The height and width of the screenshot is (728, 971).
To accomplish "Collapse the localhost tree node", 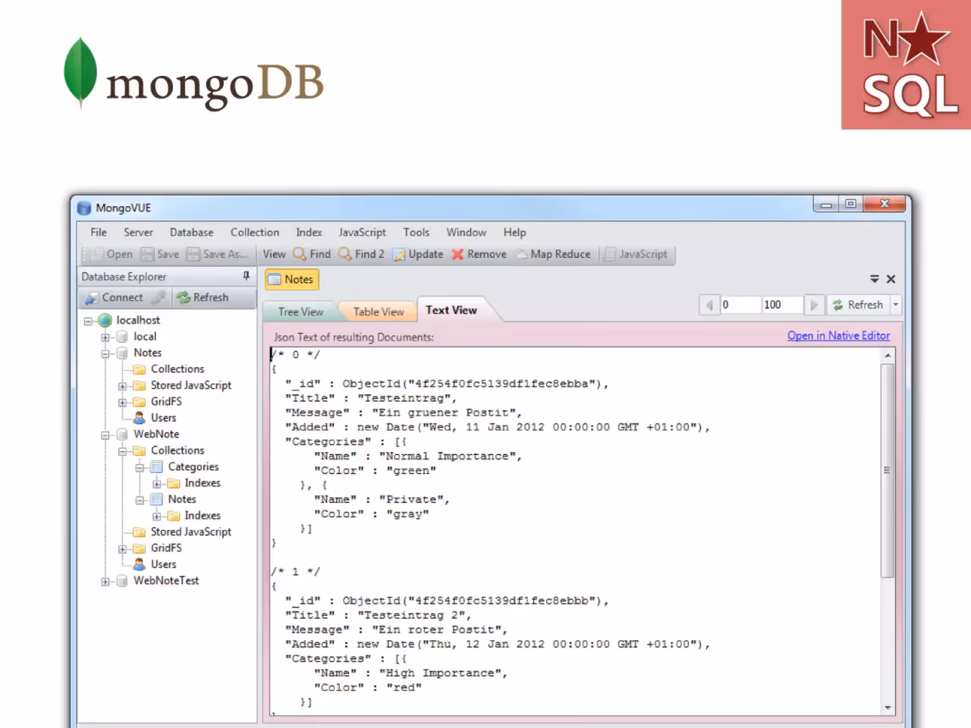I will pos(88,321).
